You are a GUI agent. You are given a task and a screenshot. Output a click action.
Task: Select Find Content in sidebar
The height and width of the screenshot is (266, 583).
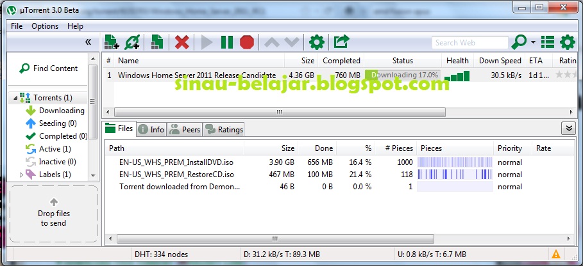pos(48,68)
